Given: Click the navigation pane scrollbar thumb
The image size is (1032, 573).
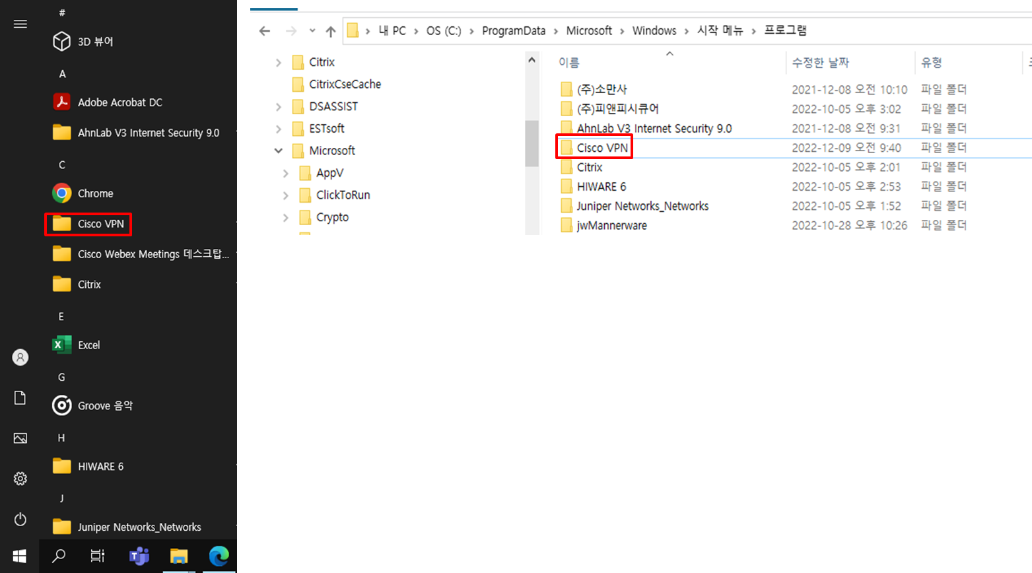Looking at the screenshot, I should click(532, 143).
